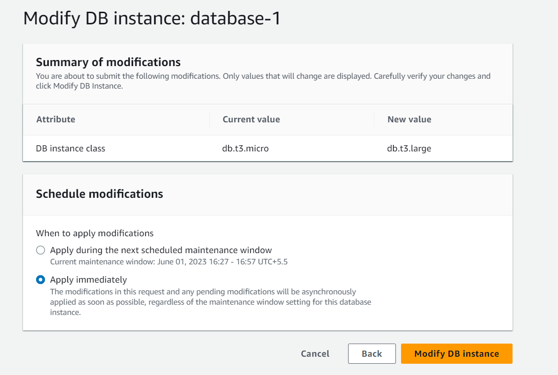Go back using the Back button
The width and height of the screenshot is (558, 375).
point(372,353)
